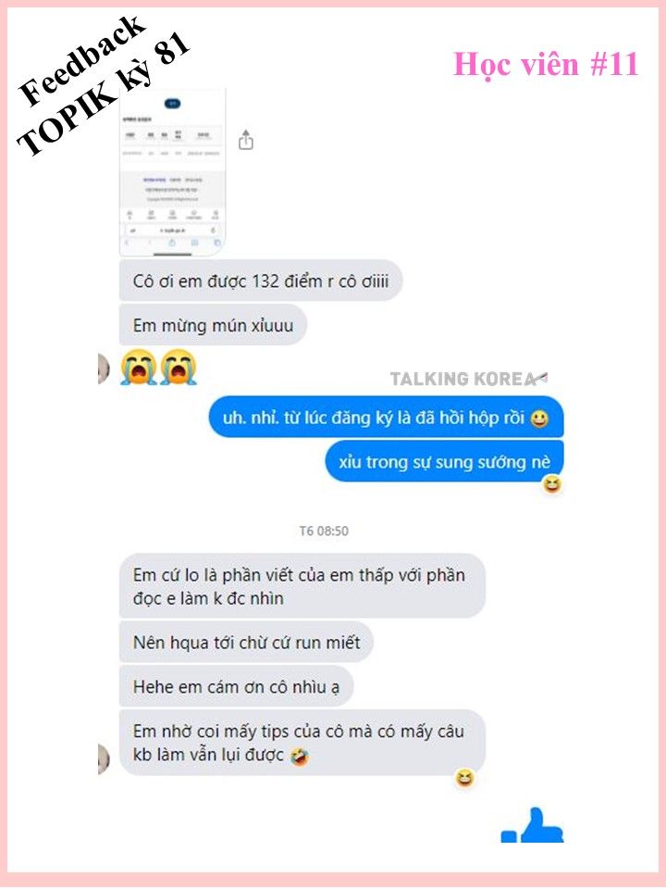Click sender avatar beside the last message

(103, 759)
